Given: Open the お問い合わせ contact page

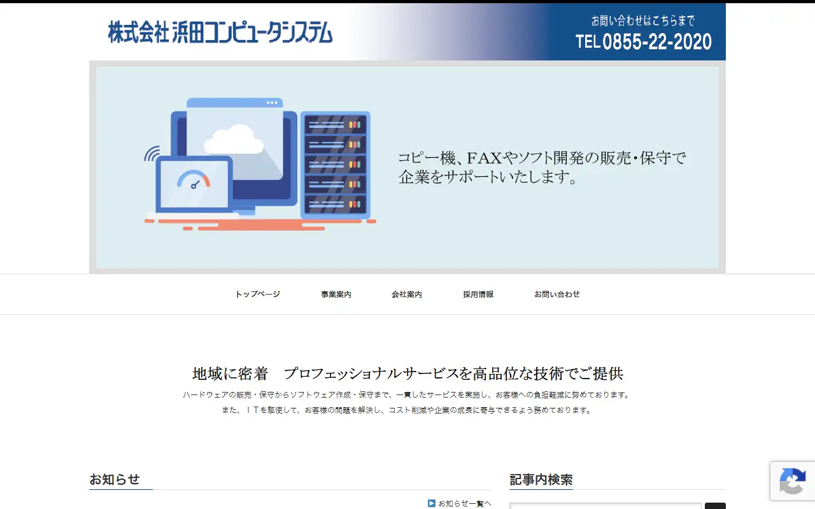Looking at the screenshot, I should pos(557,295).
